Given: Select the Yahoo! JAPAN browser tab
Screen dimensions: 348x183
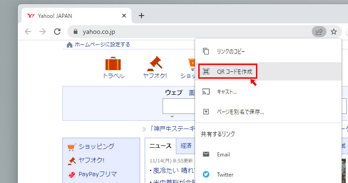Looking at the screenshot, I should click(x=76, y=16).
